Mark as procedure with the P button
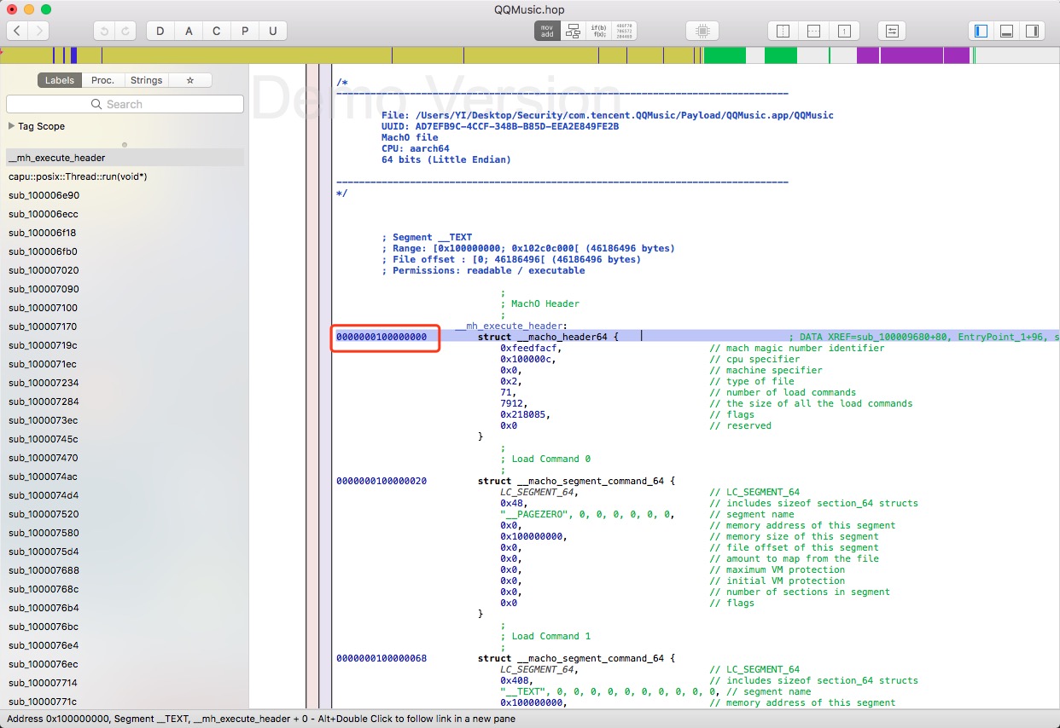Image resolution: width=1060 pixels, height=728 pixels. [245, 31]
